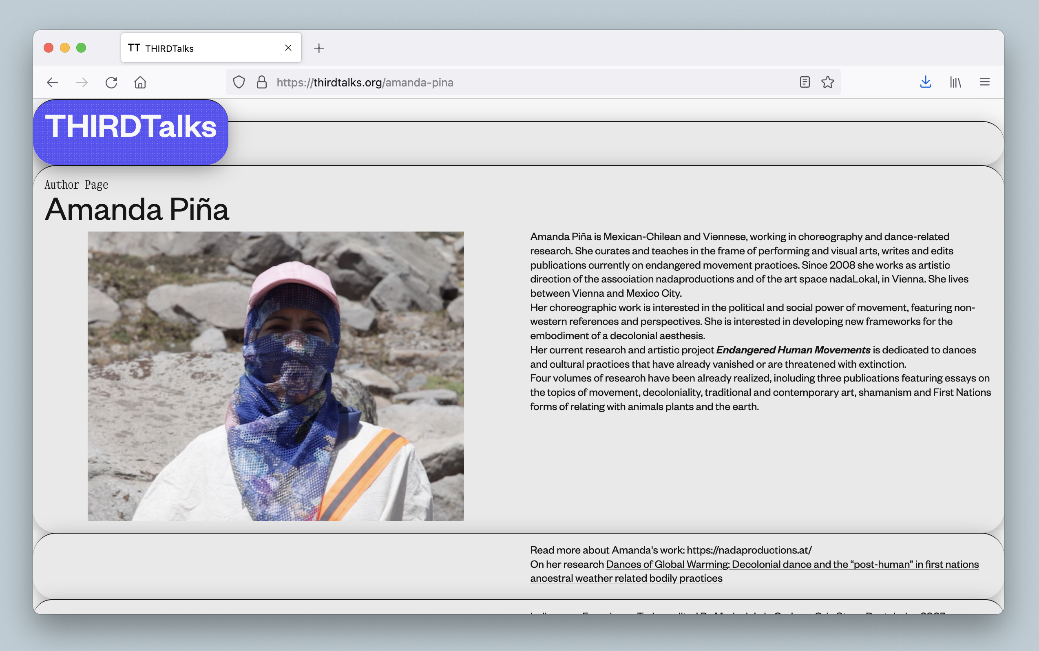Toggle reader view for this page
This screenshot has width=1039, height=651.
pyautogui.click(x=805, y=82)
